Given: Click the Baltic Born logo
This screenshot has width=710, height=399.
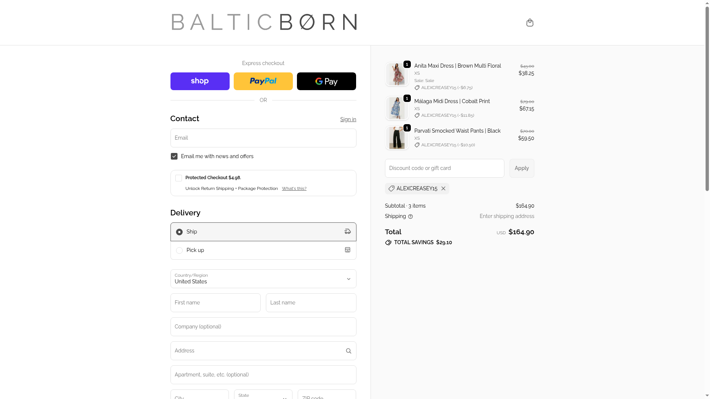Looking at the screenshot, I should point(264,22).
